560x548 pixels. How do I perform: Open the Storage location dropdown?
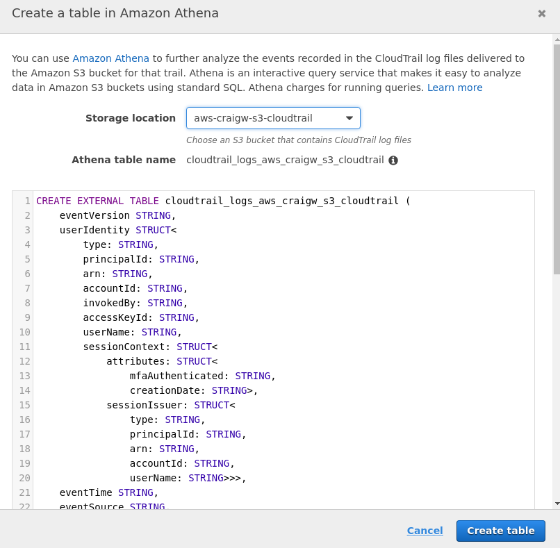[x=273, y=118]
